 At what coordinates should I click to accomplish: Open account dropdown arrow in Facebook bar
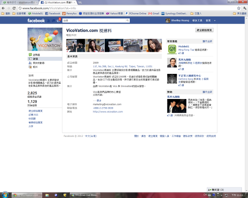215,20
